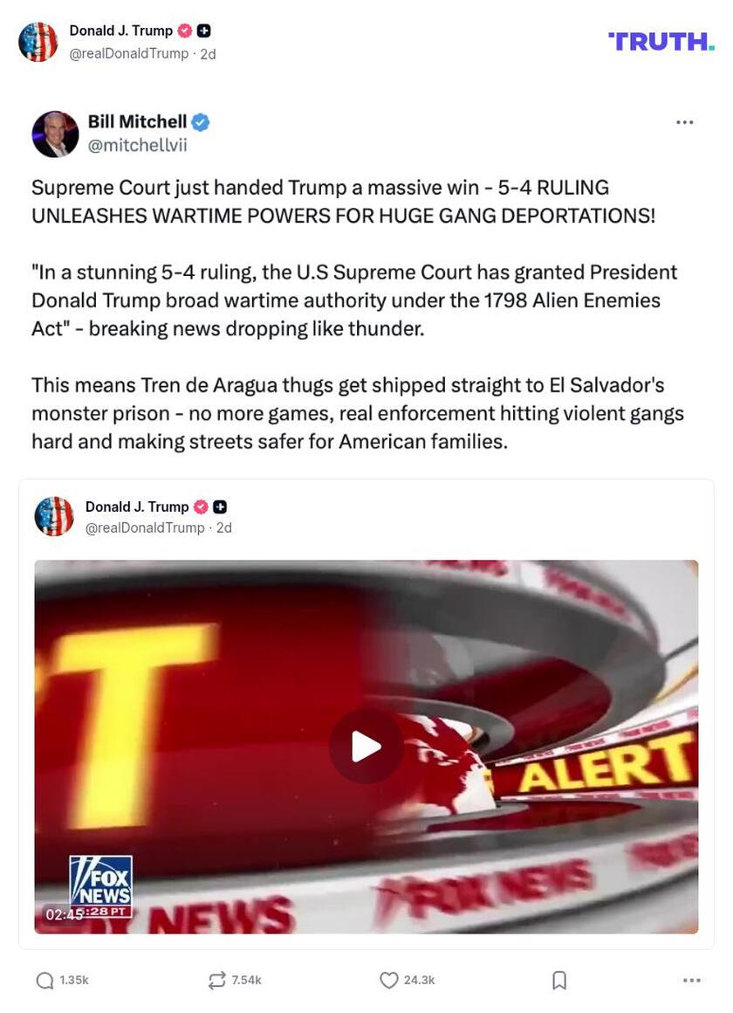Click the Fox News logo in the video
This screenshot has height=1013, width=733.
[x=100, y=886]
